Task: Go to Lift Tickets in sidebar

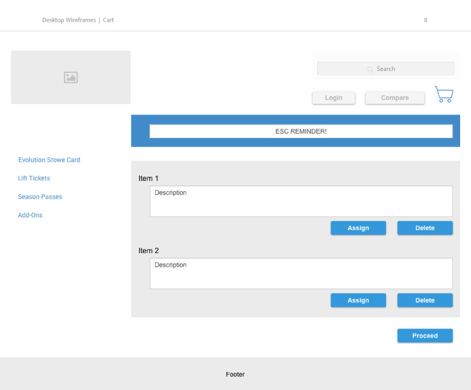Action: coord(34,178)
